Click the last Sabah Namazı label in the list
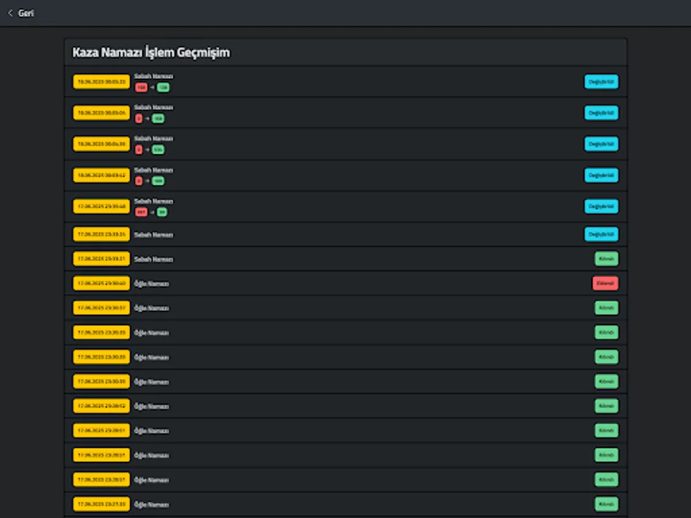 153,259
